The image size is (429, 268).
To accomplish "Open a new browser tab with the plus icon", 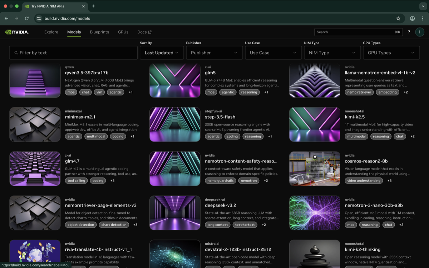I will point(94,6).
